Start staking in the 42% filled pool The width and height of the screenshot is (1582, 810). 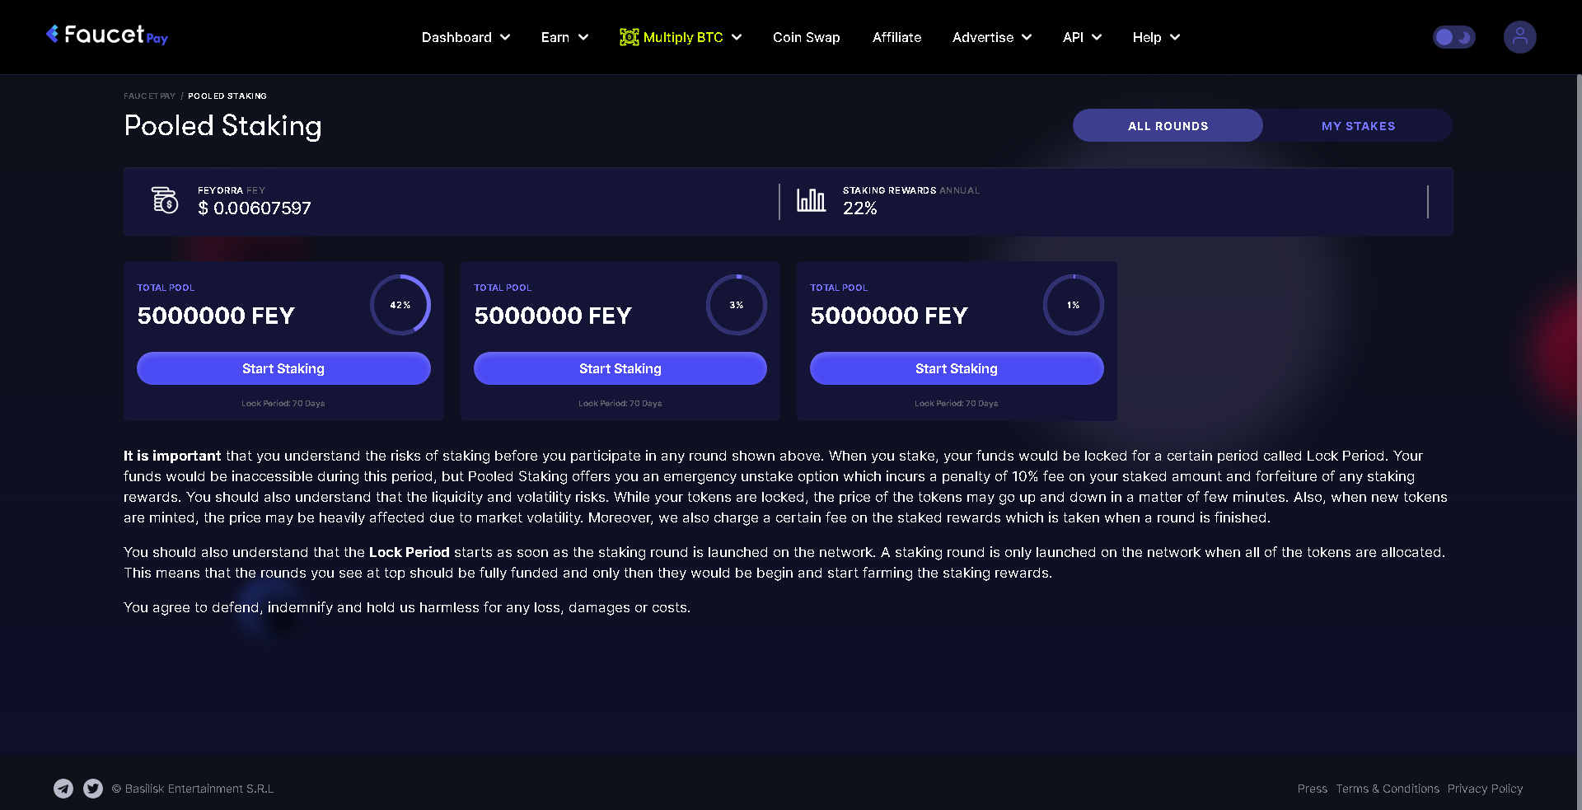coord(283,368)
